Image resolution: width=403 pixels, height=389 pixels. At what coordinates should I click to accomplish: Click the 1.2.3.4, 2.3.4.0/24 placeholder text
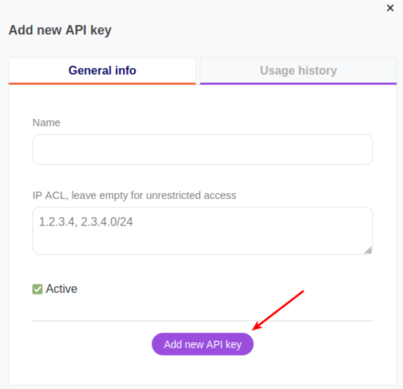tap(86, 221)
